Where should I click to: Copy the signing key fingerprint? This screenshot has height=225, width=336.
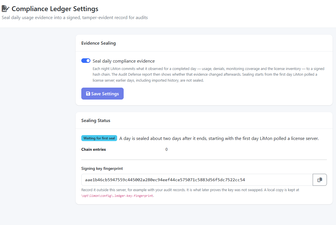tap(320, 180)
